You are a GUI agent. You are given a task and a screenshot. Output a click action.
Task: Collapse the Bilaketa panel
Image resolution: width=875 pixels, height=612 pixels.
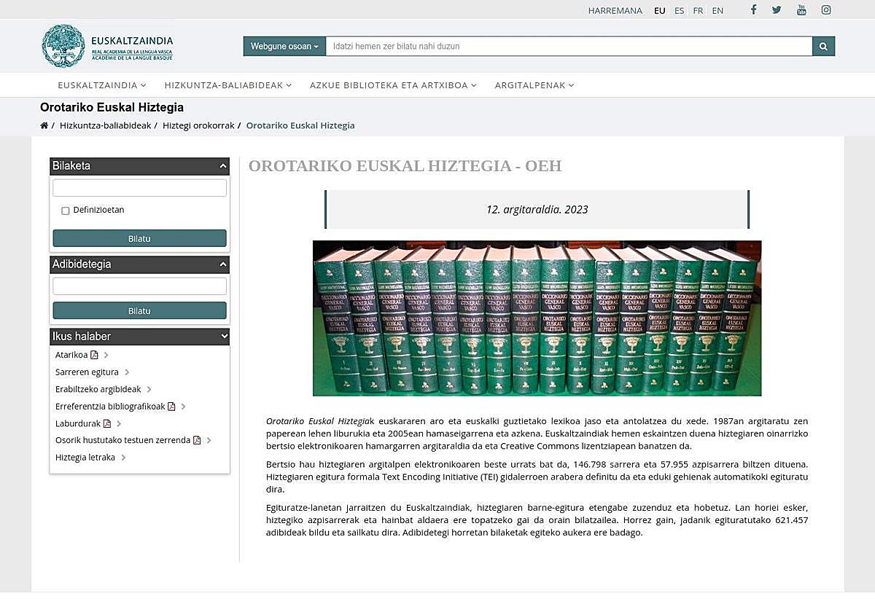click(223, 166)
